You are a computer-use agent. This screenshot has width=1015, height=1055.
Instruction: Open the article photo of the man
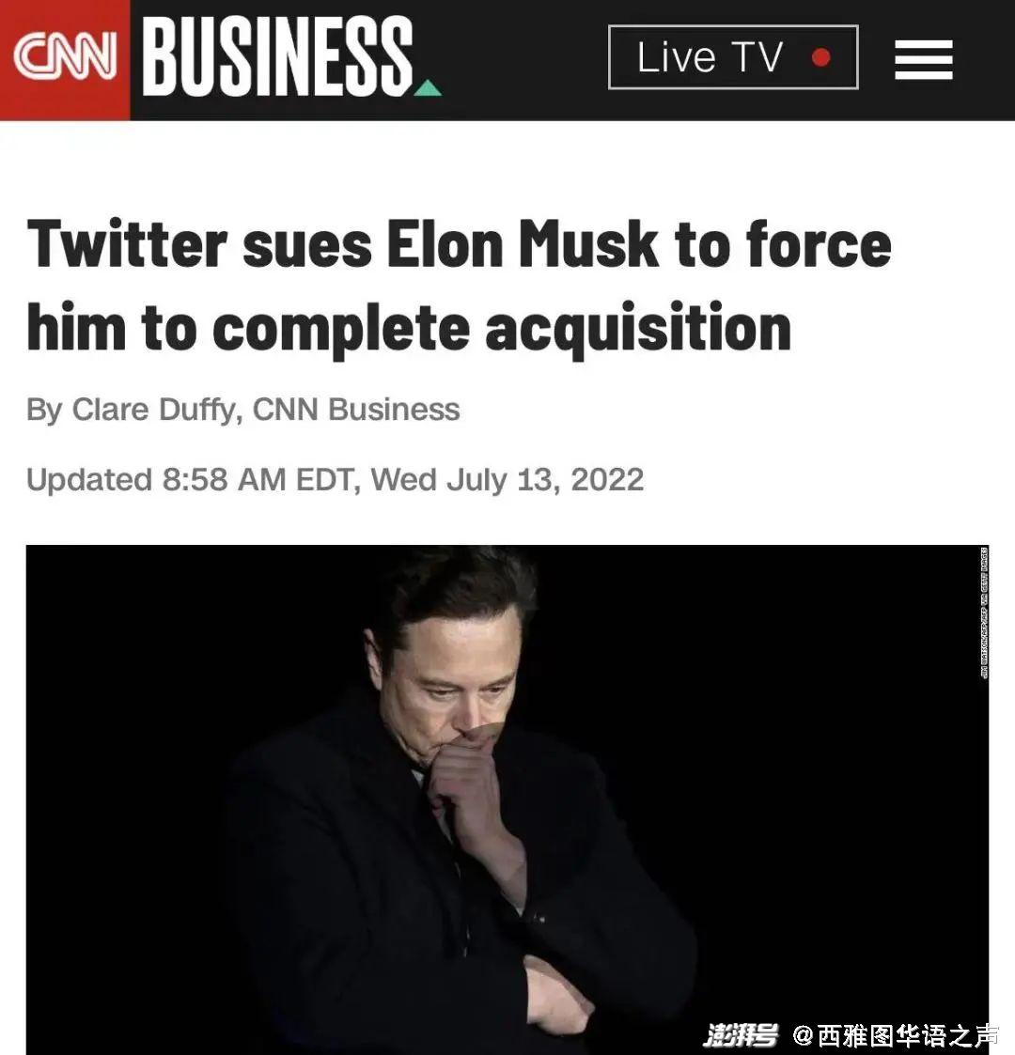[x=507, y=799]
